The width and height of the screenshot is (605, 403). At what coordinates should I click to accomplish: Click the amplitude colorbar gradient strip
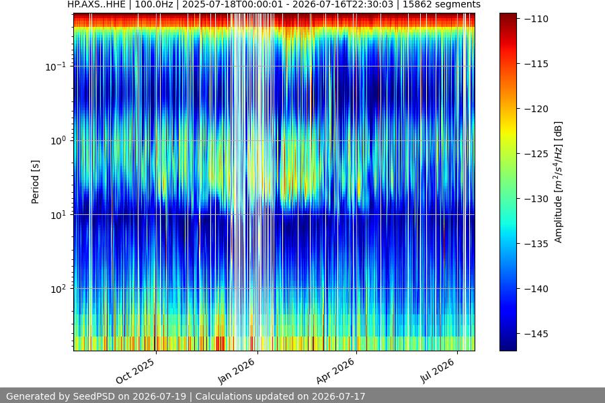coord(508,182)
